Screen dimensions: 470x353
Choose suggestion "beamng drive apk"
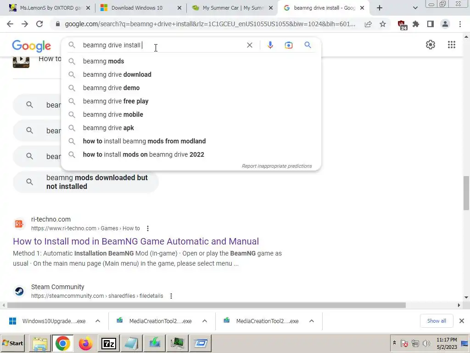coord(191,128)
